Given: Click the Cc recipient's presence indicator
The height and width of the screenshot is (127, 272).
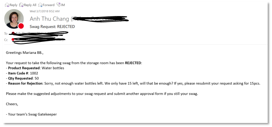Looking at the screenshot, I should tap(13, 40).
